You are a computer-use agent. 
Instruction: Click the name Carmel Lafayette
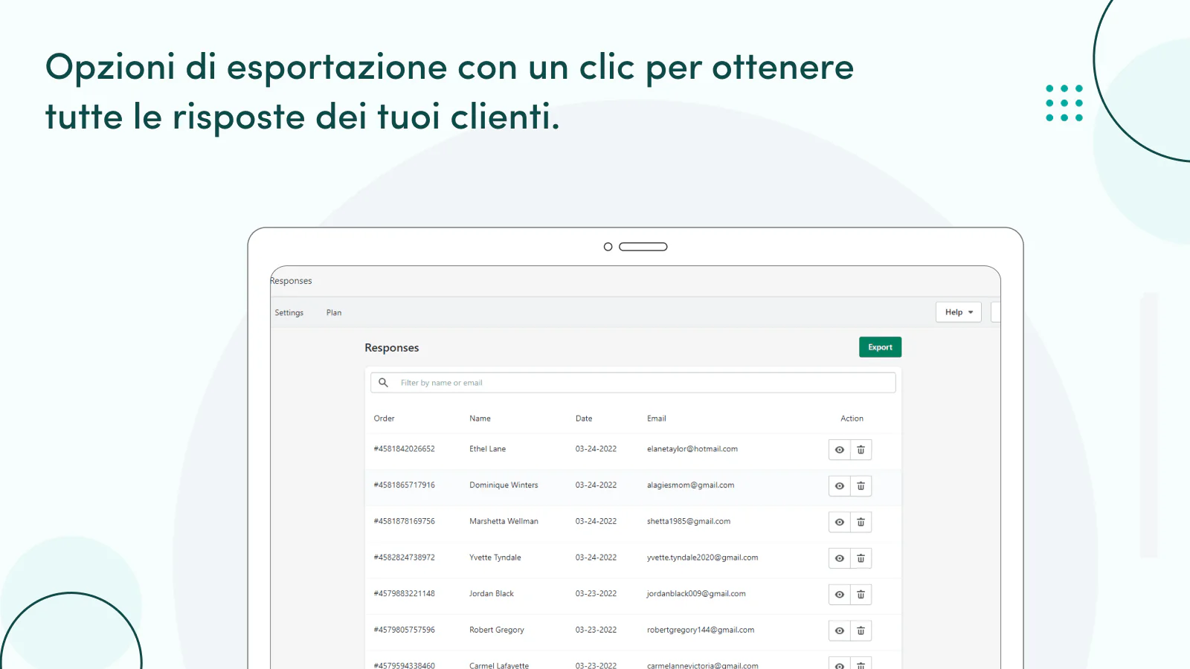coord(499,665)
